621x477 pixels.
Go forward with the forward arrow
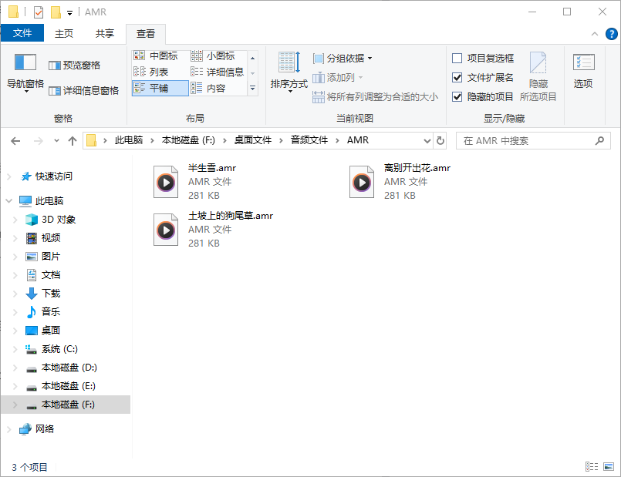(38, 141)
